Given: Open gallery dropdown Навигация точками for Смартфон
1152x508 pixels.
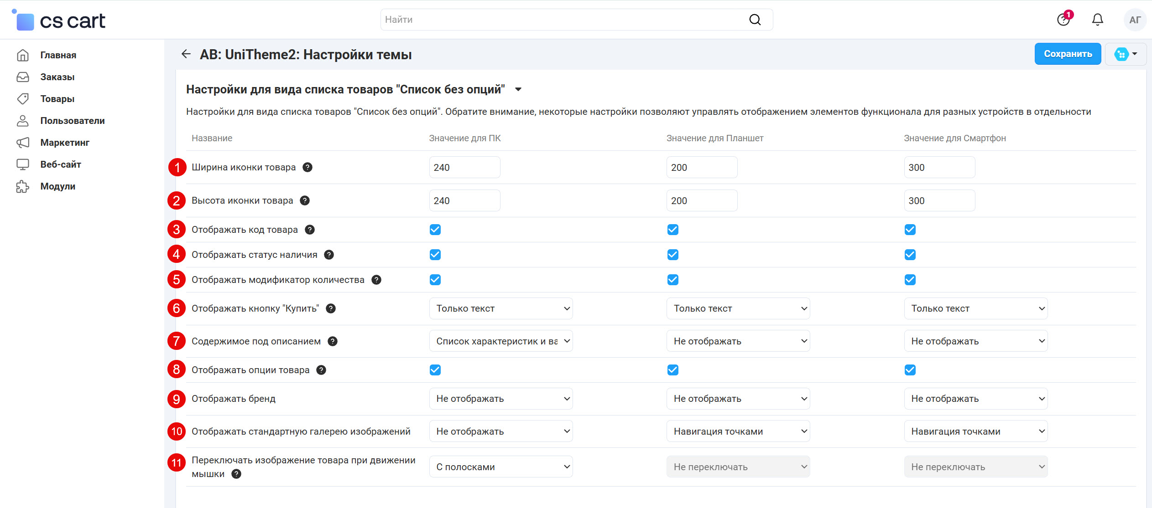Looking at the screenshot, I should (975, 431).
